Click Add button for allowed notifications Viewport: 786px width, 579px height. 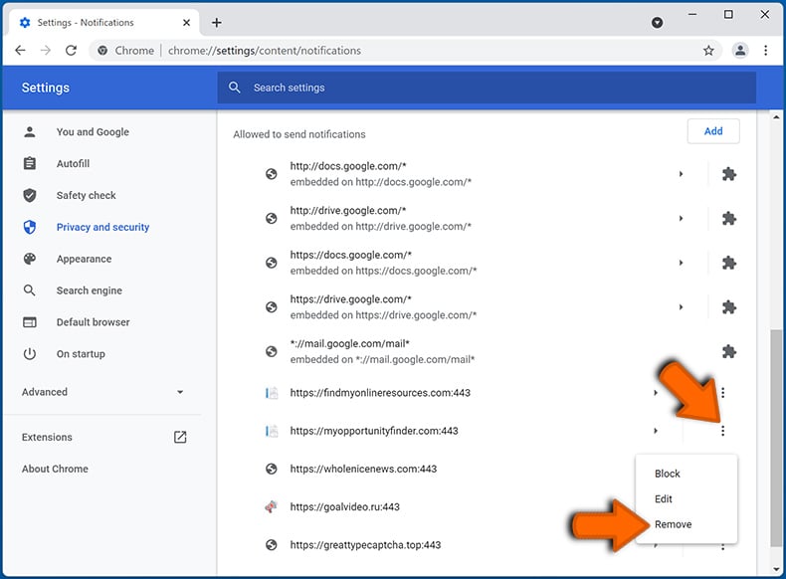(713, 131)
